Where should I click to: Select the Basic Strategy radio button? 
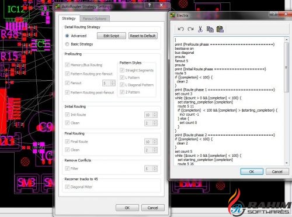pyautogui.click(x=67, y=44)
